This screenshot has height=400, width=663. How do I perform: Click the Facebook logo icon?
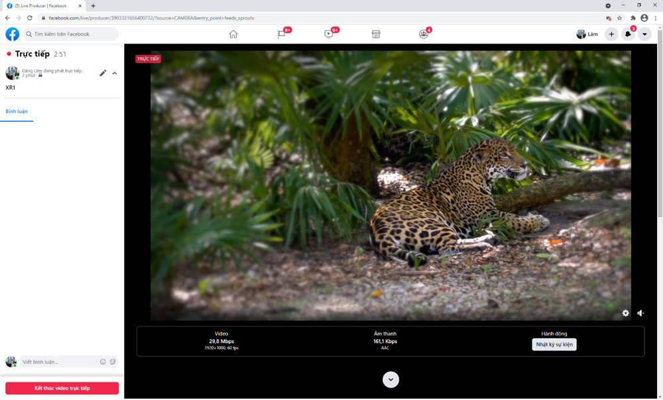13,34
